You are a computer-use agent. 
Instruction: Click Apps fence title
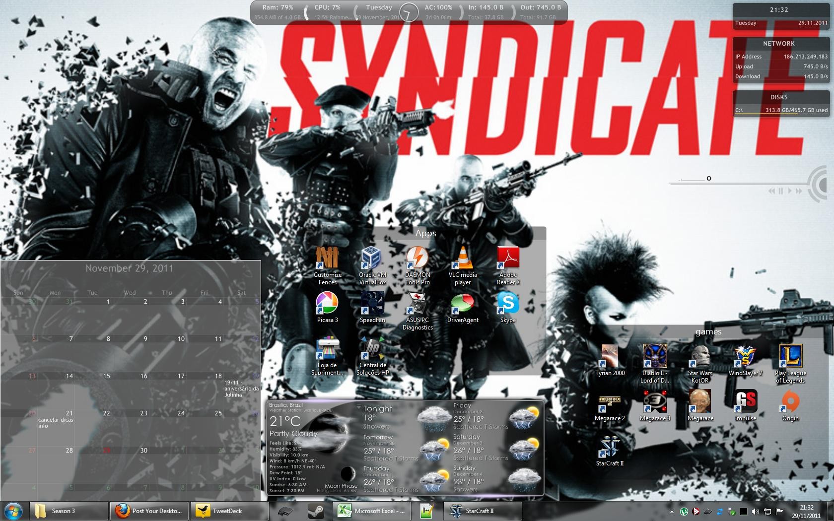[x=425, y=233]
